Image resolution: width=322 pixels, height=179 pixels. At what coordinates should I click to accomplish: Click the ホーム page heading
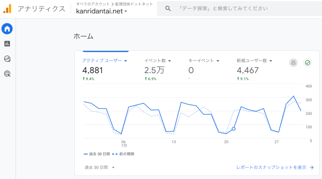tap(84, 36)
